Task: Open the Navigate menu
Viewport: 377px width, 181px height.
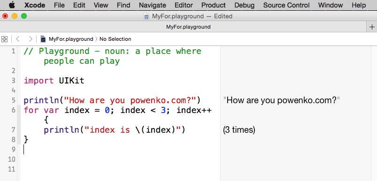Action: pos(153,5)
